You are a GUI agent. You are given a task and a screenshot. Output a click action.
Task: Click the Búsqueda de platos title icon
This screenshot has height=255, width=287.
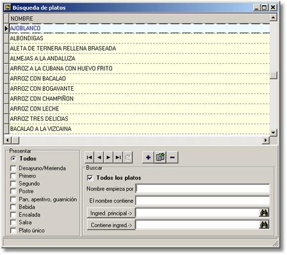8,8
